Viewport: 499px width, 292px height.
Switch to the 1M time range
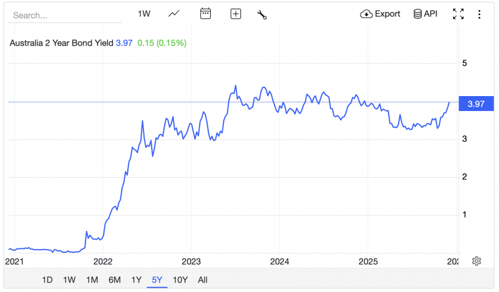[92, 280]
